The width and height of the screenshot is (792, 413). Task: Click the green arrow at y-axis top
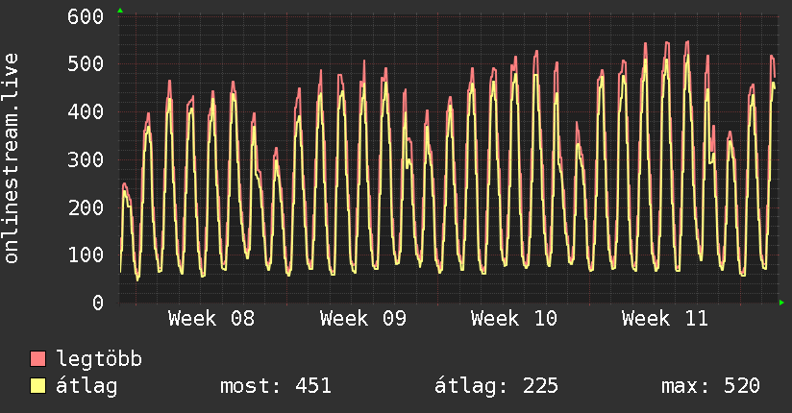click(120, 11)
